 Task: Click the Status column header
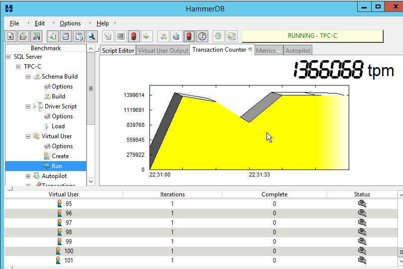tap(362, 194)
